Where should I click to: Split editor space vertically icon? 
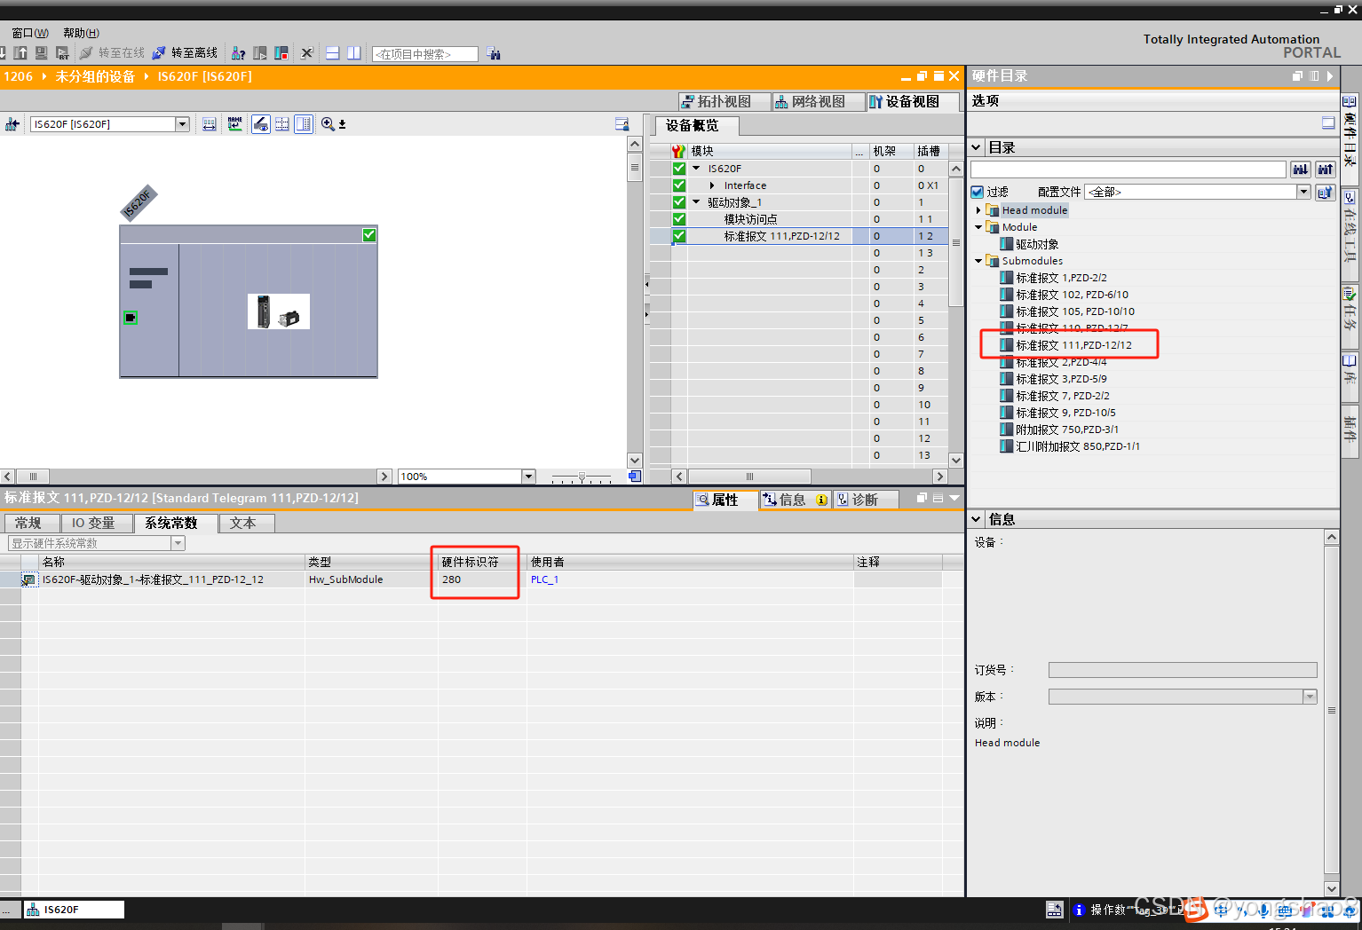[x=354, y=53]
